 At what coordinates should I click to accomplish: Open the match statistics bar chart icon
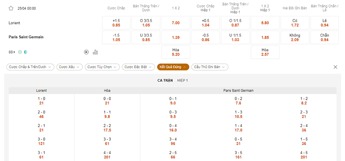click(x=95, y=52)
